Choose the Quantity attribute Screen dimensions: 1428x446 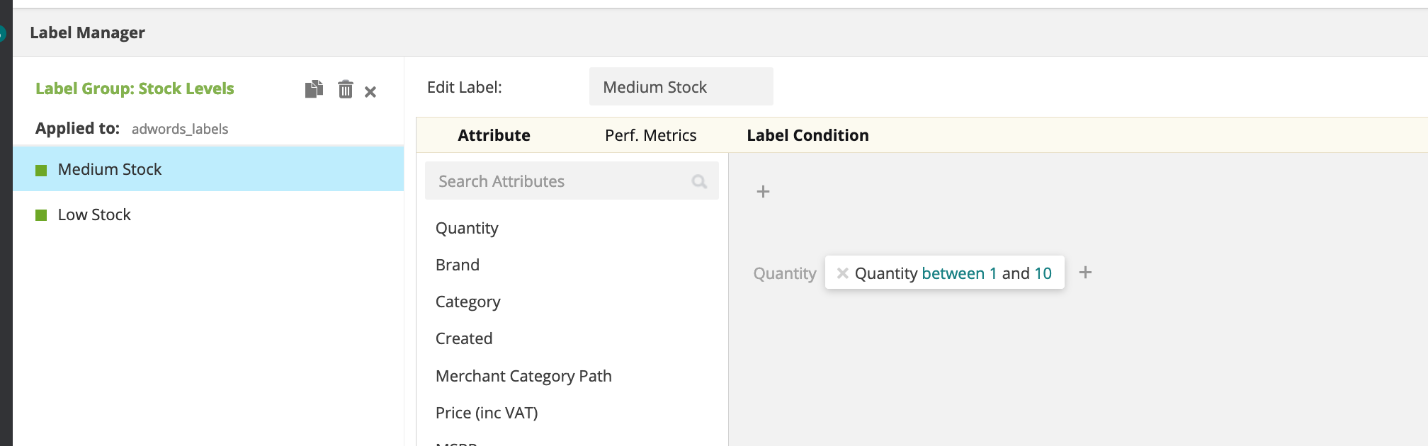[x=467, y=228]
